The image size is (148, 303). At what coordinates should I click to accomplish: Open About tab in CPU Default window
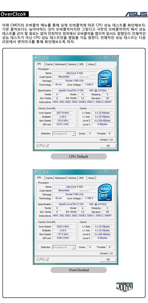pos(91,64)
